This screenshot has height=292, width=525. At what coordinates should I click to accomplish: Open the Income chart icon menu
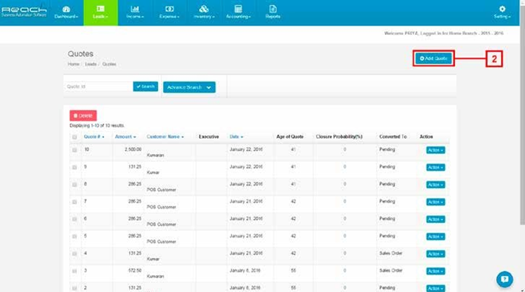pos(135,8)
